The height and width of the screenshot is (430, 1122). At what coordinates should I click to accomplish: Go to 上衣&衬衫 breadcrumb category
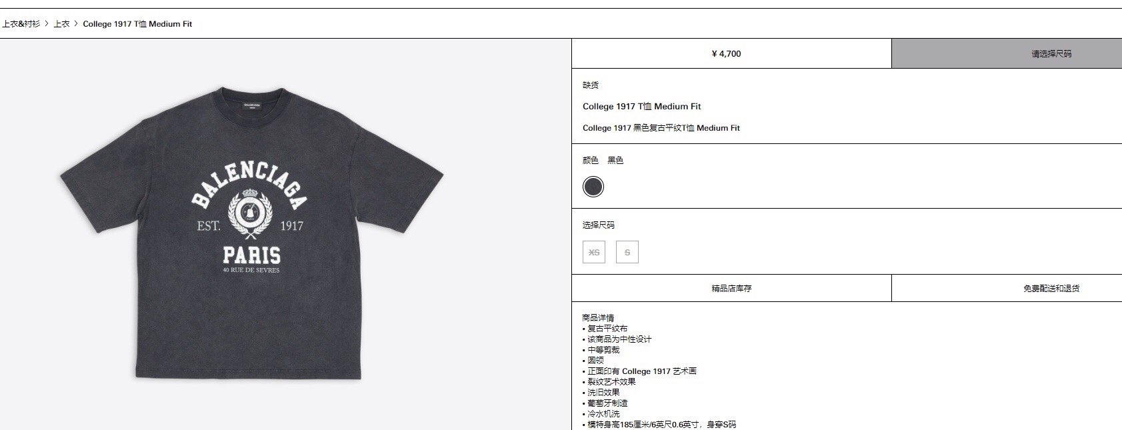(21, 24)
